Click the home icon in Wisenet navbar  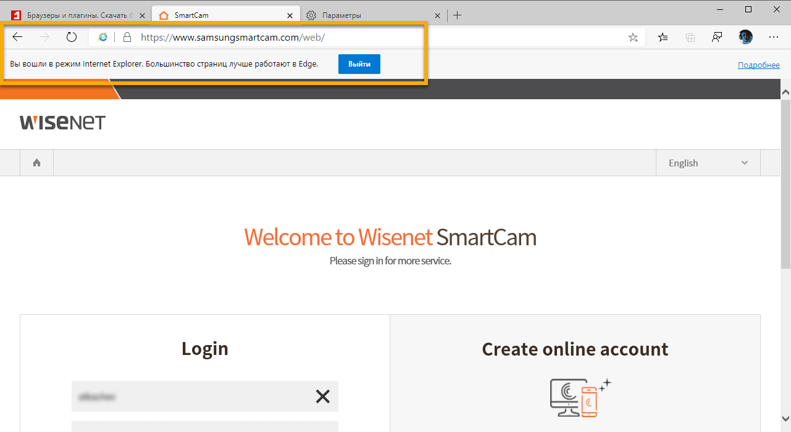pos(37,163)
